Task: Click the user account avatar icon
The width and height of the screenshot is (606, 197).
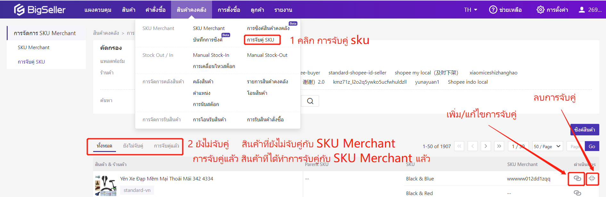Action: click(x=582, y=10)
